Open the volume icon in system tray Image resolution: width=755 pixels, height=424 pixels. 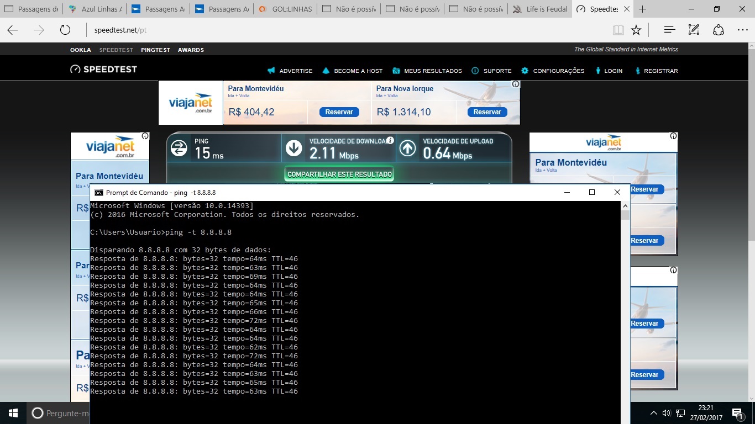click(x=666, y=413)
